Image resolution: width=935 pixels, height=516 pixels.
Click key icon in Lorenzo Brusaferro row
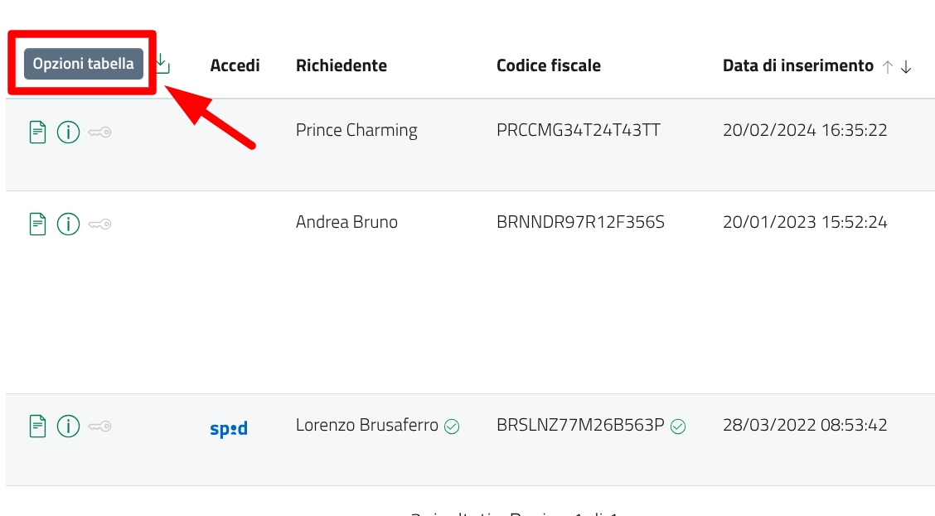pos(99,426)
